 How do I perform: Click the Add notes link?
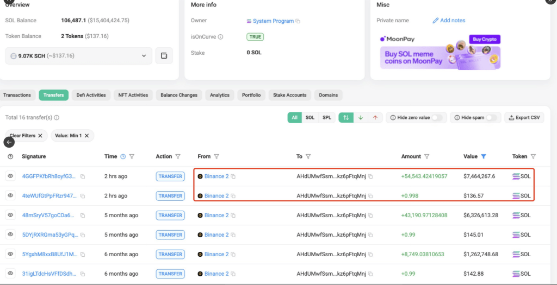(x=449, y=21)
